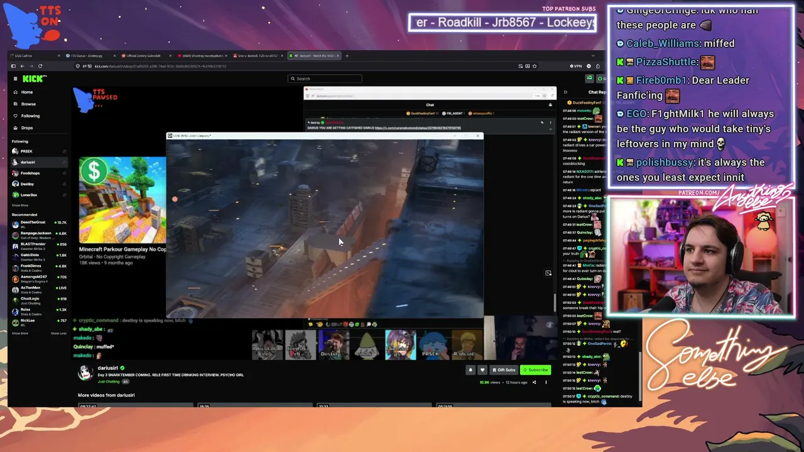The width and height of the screenshot is (804, 452).
Task: Click the Destiny guest thumbnail in the video
Action: 333,345
